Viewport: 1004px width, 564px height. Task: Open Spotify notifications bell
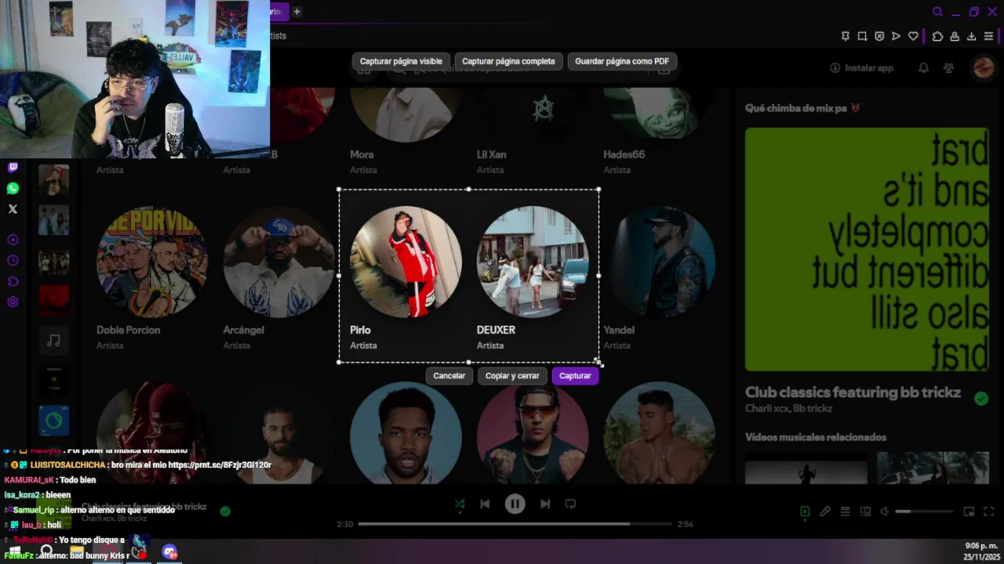tap(923, 68)
